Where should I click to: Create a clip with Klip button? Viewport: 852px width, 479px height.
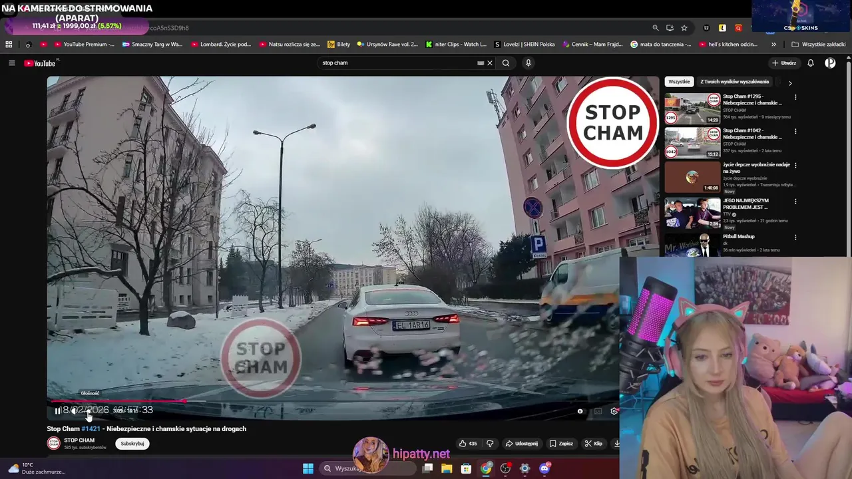(593, 444)
